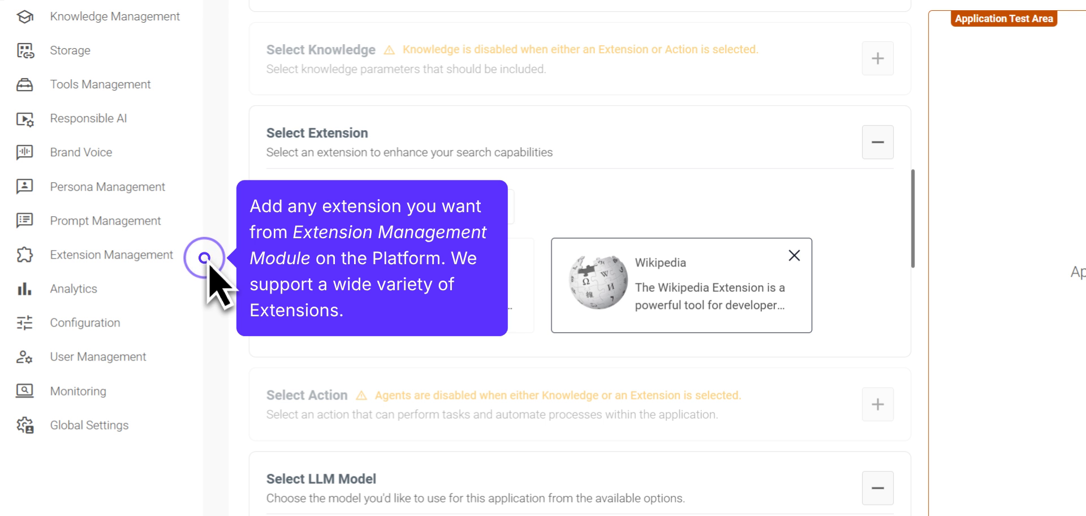The width and height of the screenshot is (1086, 516).
Task: Click the vertical scrollbar in the form
Action: tap(913, 218)
